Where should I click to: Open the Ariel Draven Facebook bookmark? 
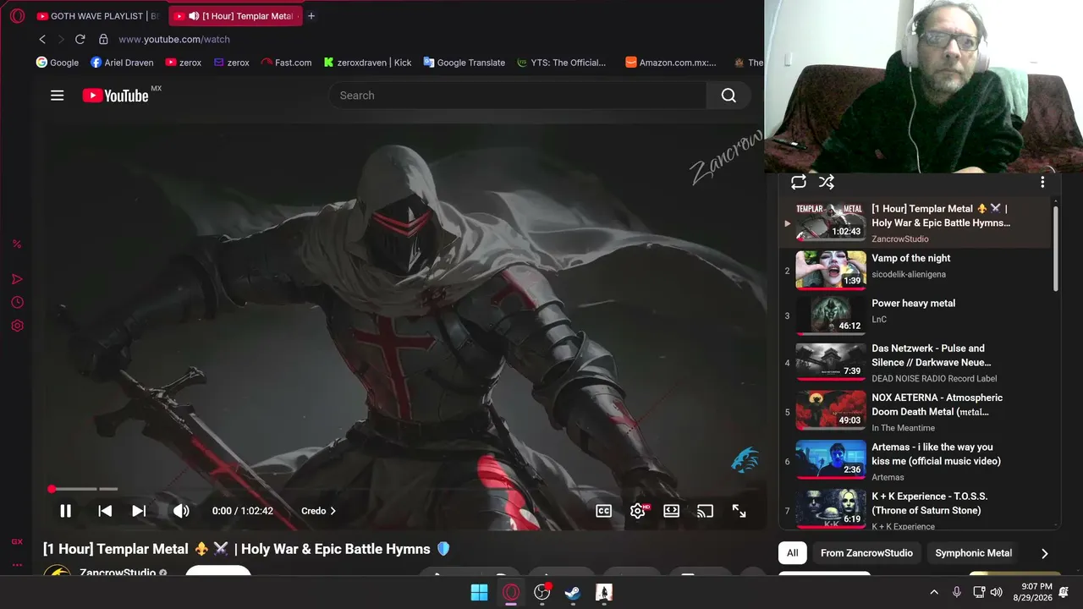[124, 63]
